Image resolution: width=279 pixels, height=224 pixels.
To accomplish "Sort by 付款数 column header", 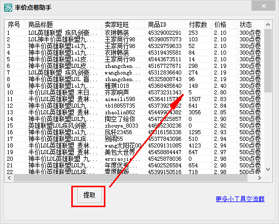I will 199,24.
